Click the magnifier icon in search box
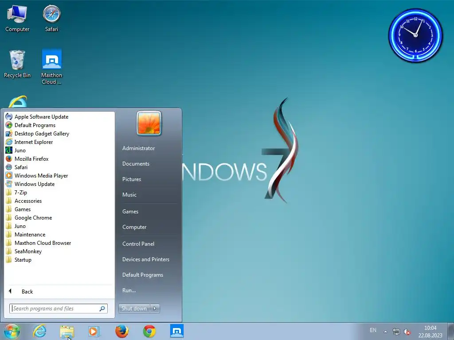 (x=102, y=309)
